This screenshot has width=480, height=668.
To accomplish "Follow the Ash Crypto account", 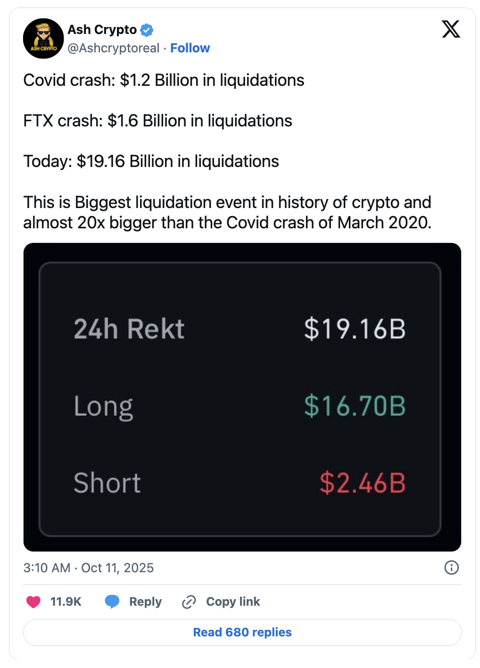I will coord(190,48).
